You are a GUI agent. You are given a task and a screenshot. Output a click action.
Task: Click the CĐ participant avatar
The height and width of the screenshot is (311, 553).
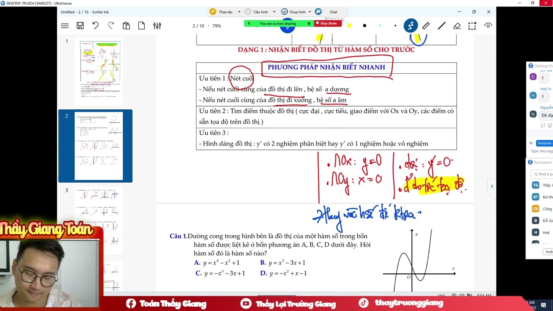[535, 209]
